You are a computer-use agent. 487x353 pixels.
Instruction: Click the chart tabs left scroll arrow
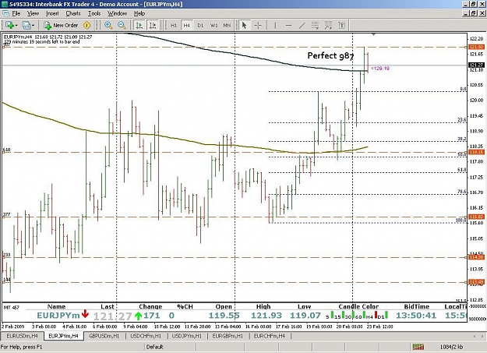[475, 336]
